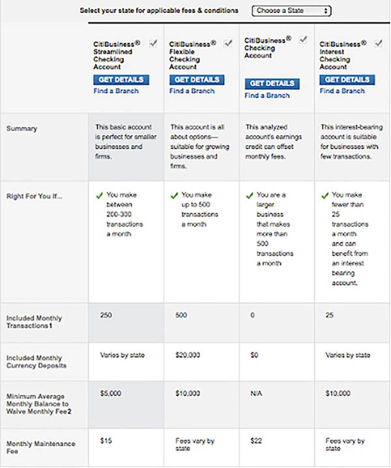Click Get Details for Flexible Checking

click(x=197, y=79)
